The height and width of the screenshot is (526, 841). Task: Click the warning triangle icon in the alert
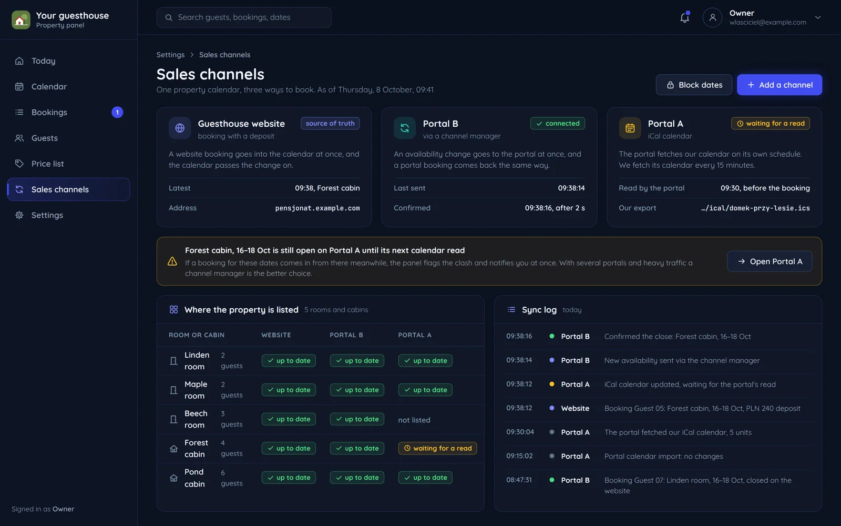[x=172, y=261]
